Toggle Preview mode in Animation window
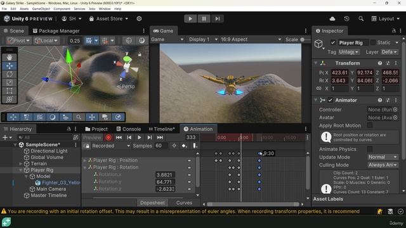This screenshot has width=406, height=228. [92, 137]
